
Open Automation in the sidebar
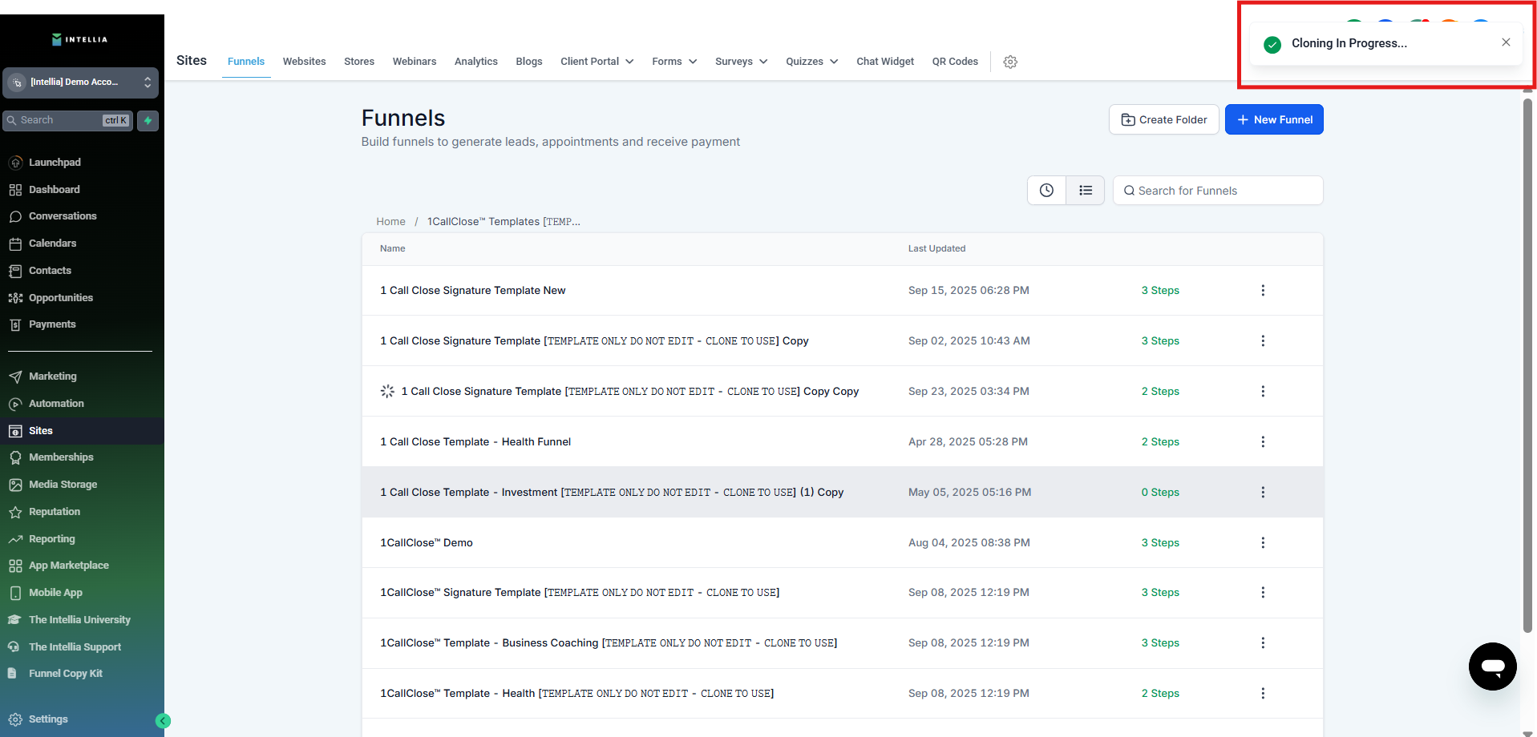click(x=56, y=404)
